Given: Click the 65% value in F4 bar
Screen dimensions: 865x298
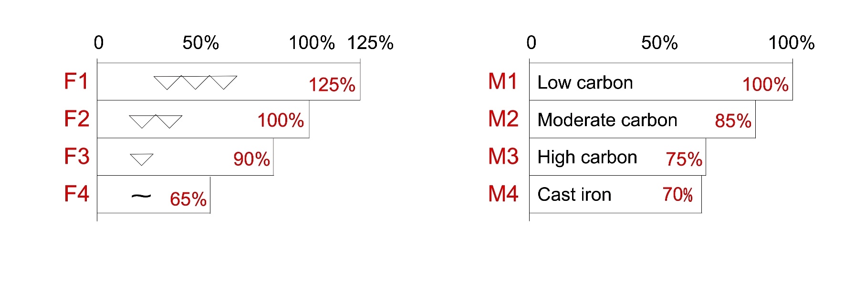Looking at the screenshot, I should click(x=188, y=199).
